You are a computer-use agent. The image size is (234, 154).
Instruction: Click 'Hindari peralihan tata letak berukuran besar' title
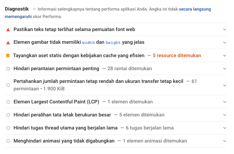62,115
